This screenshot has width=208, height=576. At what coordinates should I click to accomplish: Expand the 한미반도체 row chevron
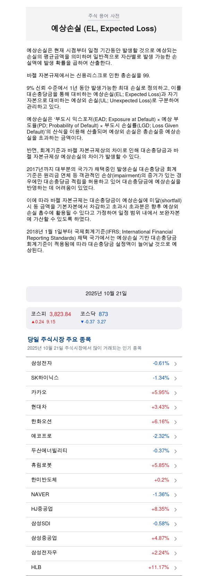[175, 481]
